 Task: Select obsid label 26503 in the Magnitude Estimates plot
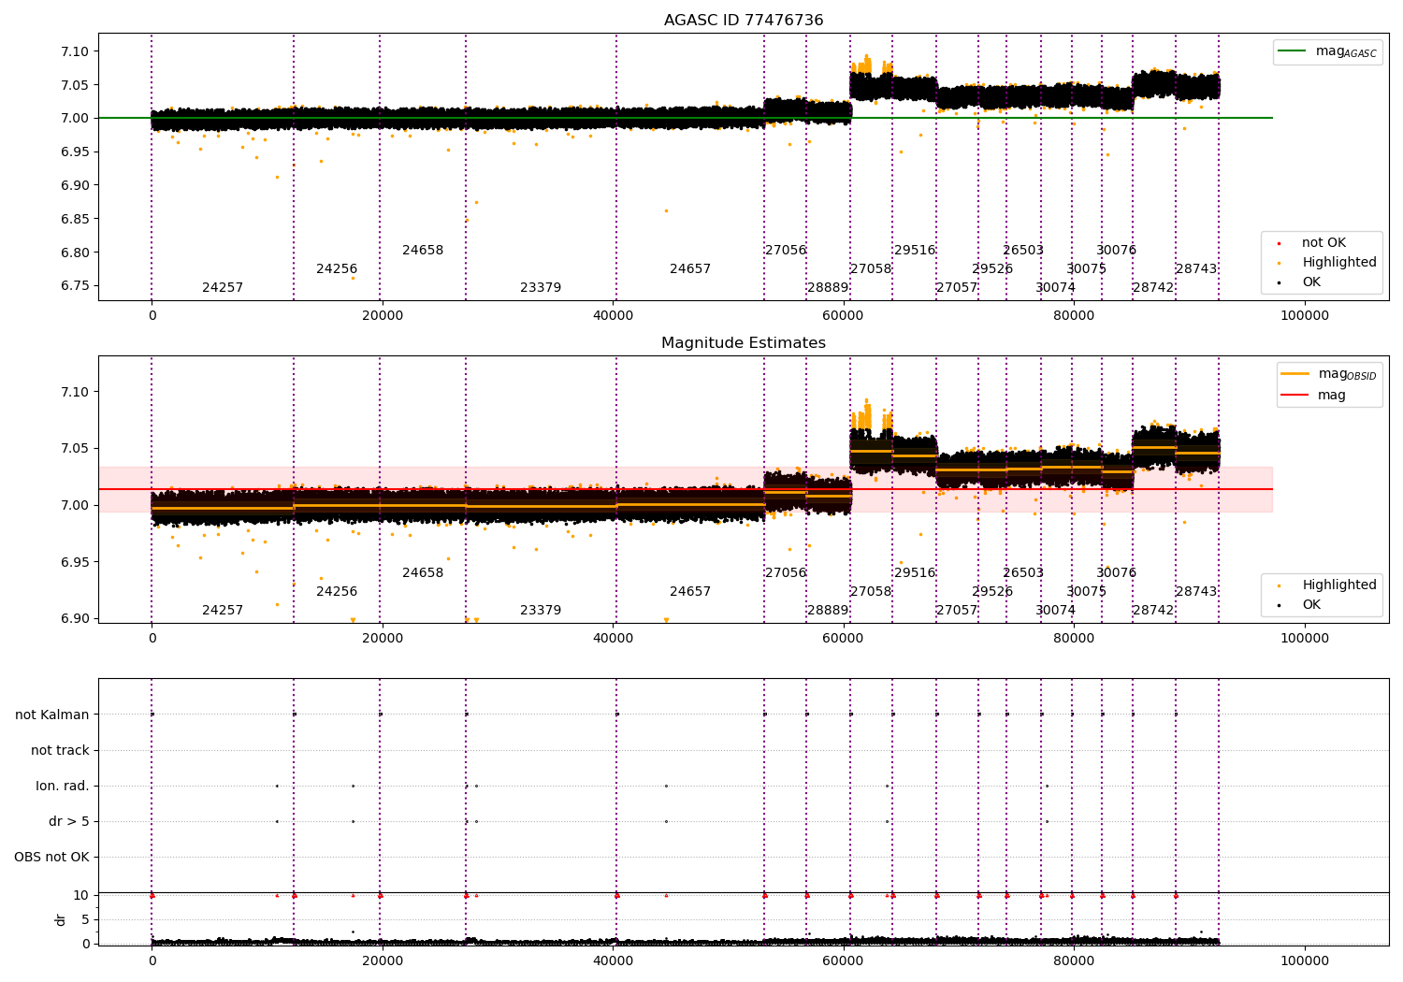tap(1023, 573)
